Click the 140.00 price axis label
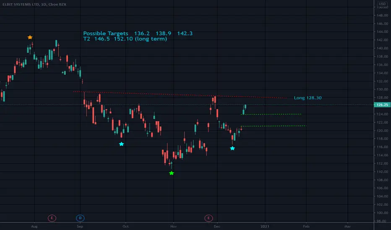 382,48
